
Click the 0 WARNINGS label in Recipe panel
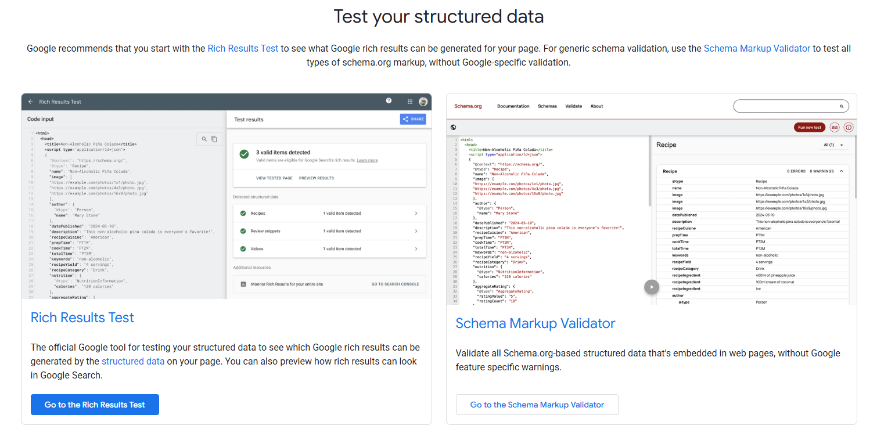tap(822, 171)
